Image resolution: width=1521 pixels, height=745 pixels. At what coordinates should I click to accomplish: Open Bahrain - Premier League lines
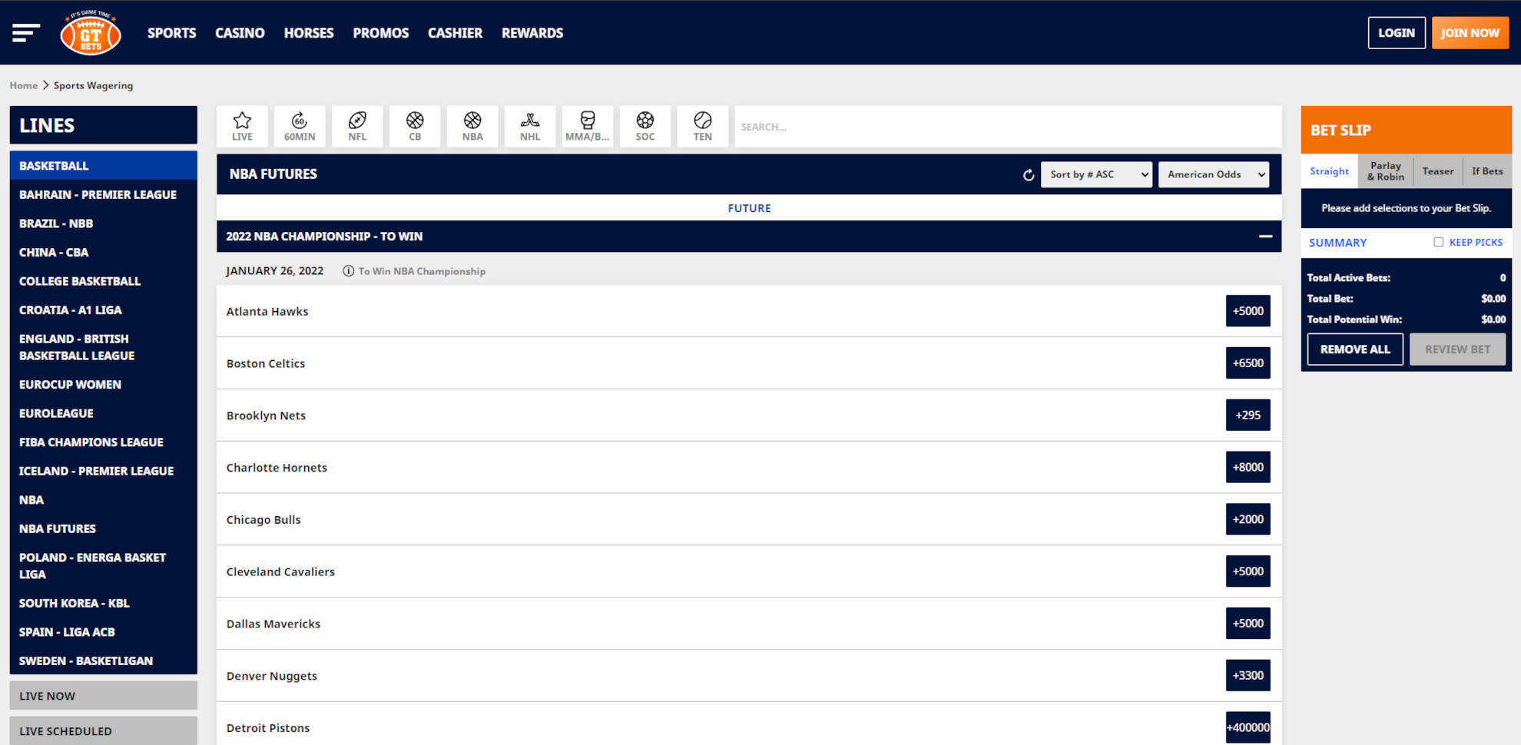(x=103, y=195)
